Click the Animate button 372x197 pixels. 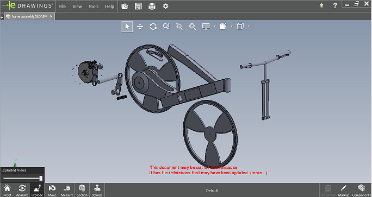22,190
